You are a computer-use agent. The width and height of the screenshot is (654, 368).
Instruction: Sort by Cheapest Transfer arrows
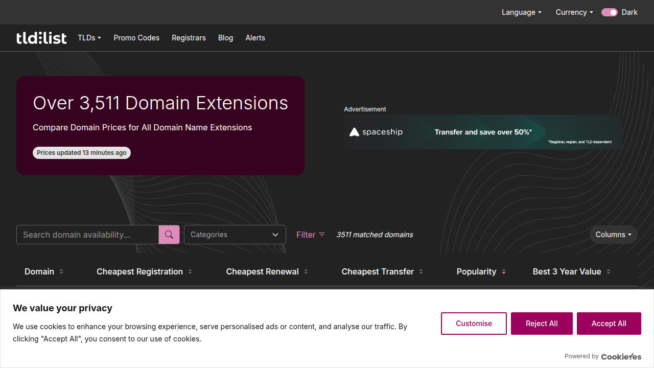[421, 271]
